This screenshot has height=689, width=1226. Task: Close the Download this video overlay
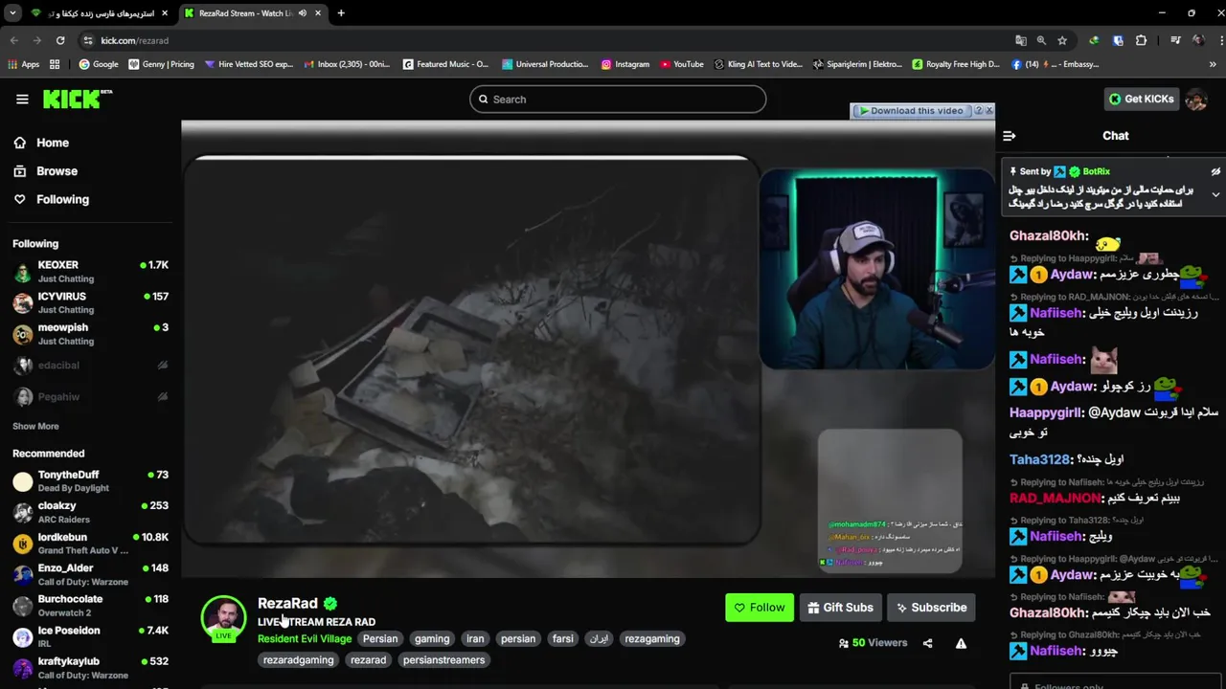989,110
